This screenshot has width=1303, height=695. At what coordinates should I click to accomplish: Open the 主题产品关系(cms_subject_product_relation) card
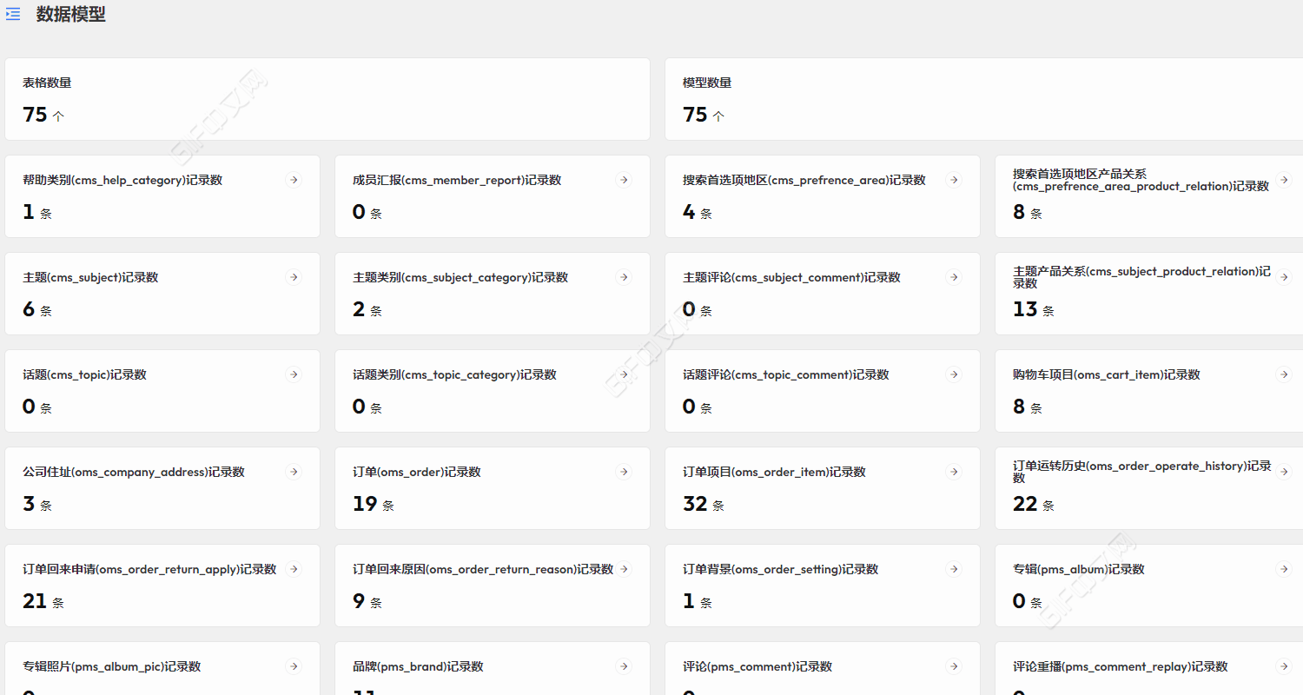point(1147,293)
